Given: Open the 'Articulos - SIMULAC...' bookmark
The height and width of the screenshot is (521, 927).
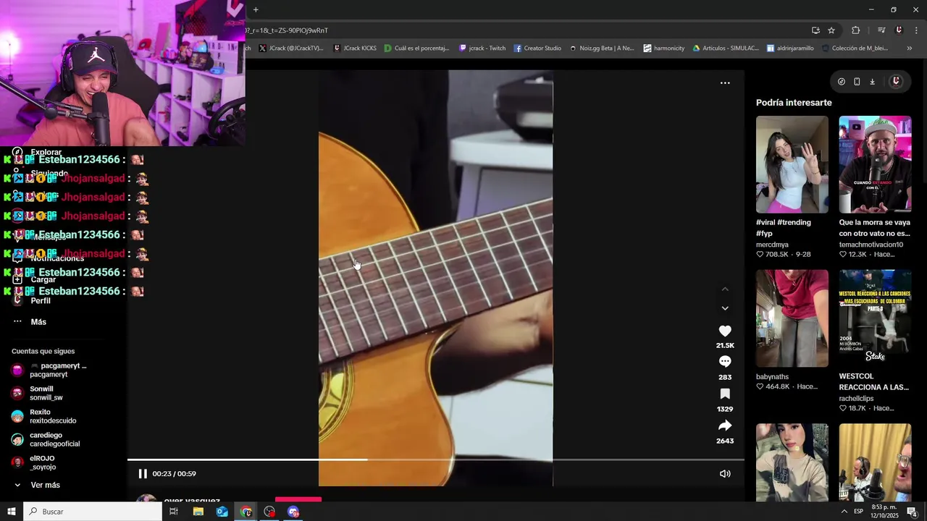Looking at the screenshot, I should click(726, 48).
